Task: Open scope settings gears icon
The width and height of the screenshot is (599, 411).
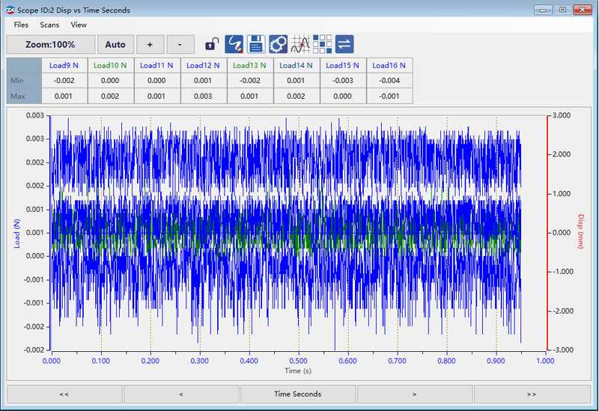Action: point(278,44)
